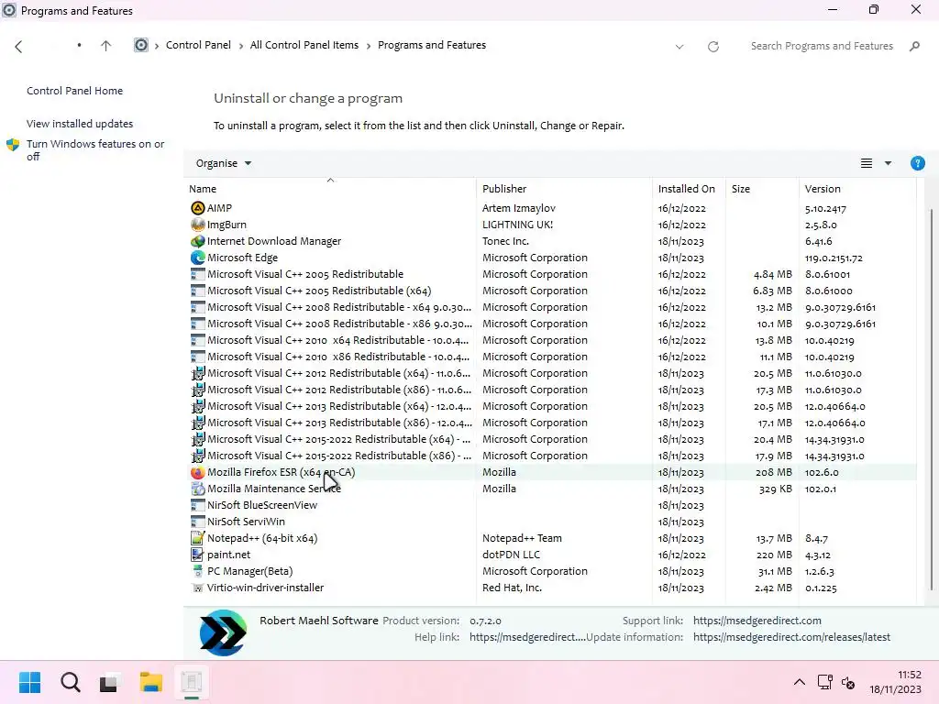Click the releases/latest update information link
Viewport: 939px width, 704px height.
791,637
